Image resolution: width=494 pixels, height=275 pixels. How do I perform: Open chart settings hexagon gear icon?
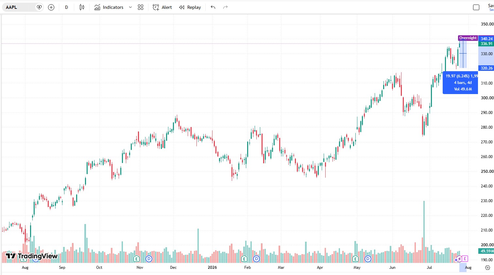click(x=487, y=267)
